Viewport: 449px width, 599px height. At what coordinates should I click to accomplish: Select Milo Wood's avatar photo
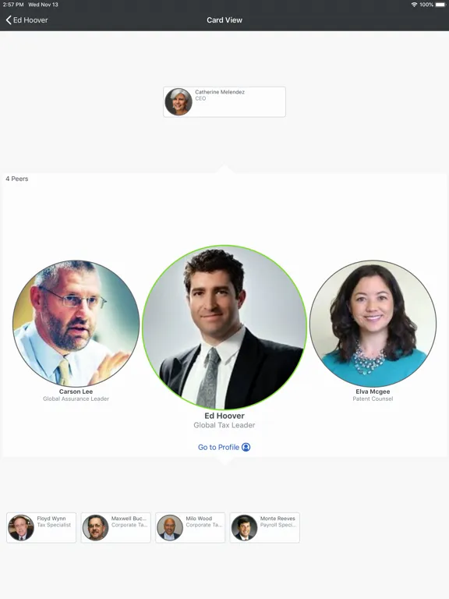(170, 527)
